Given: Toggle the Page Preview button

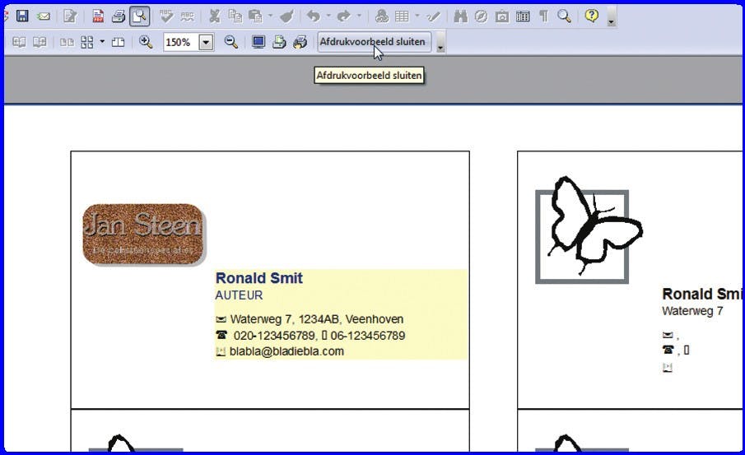Looking at the screenshot, I should (x=139, y=16).
